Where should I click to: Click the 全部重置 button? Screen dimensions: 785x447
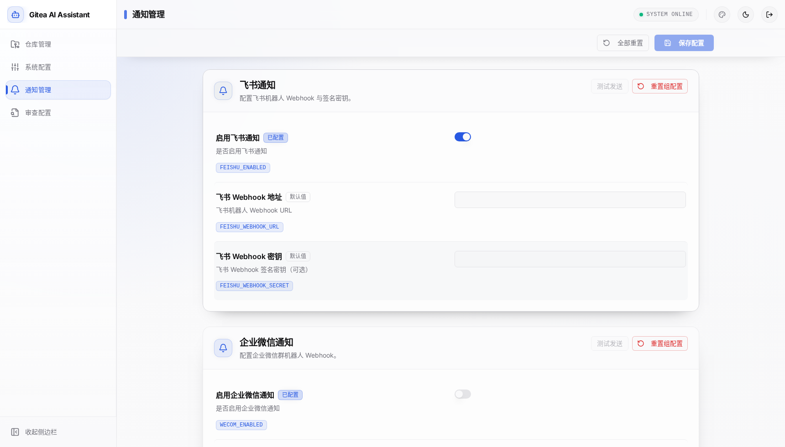click(623, 43)
